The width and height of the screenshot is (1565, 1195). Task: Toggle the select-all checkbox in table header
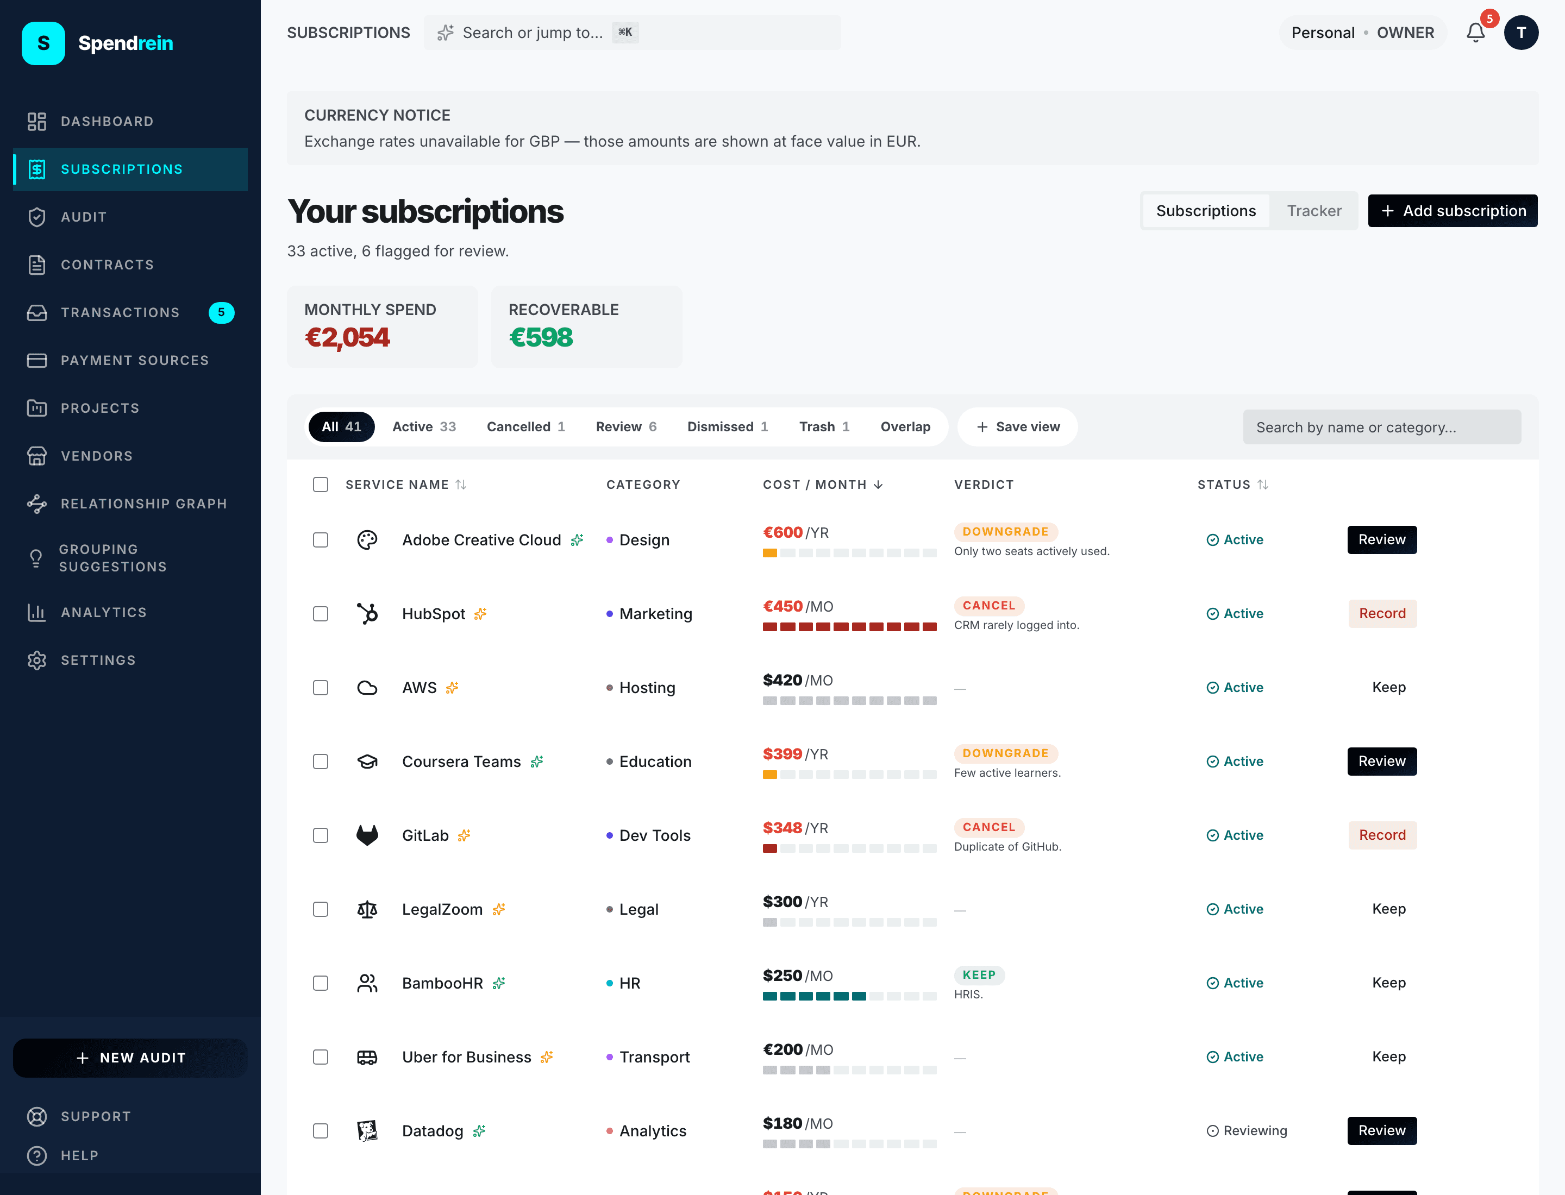tap(321, 485)
